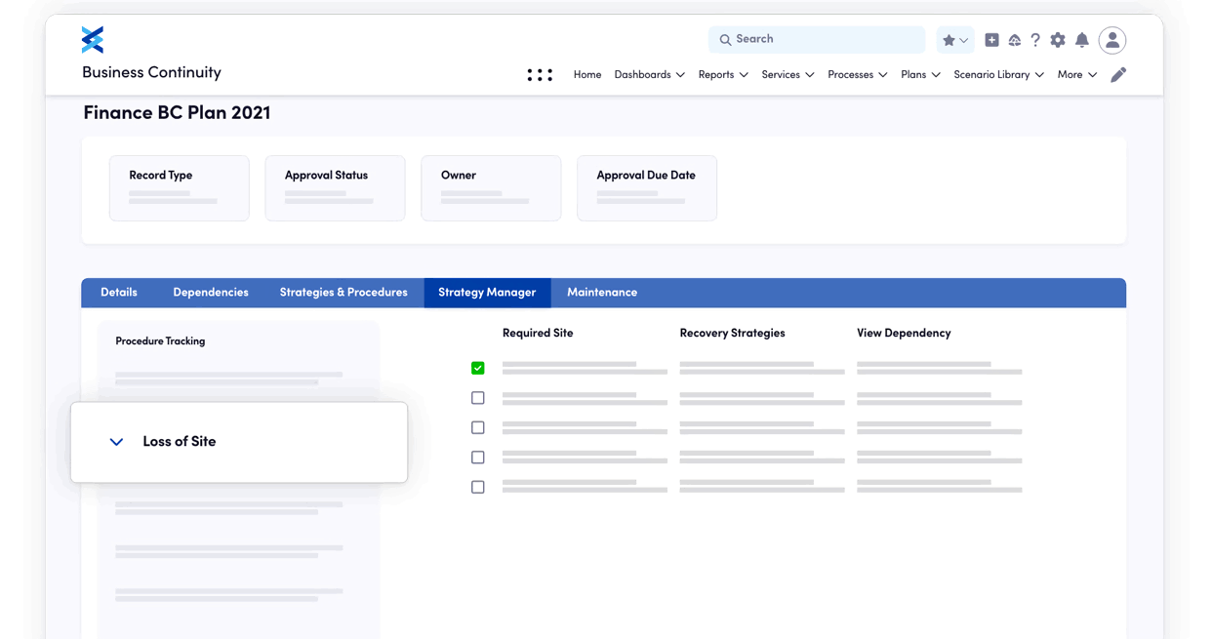Screen dimensions: 1212x639
Task: Check the second row checkbox
Action: (477, 398)
